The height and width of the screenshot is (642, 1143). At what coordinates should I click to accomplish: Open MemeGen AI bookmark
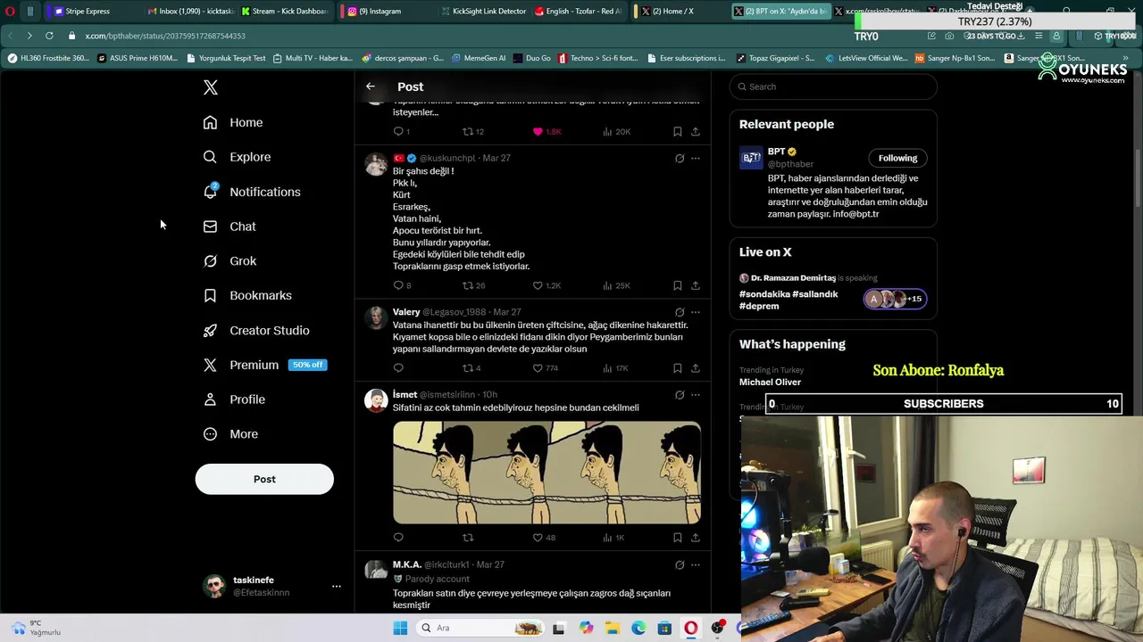tap(479, 58)
